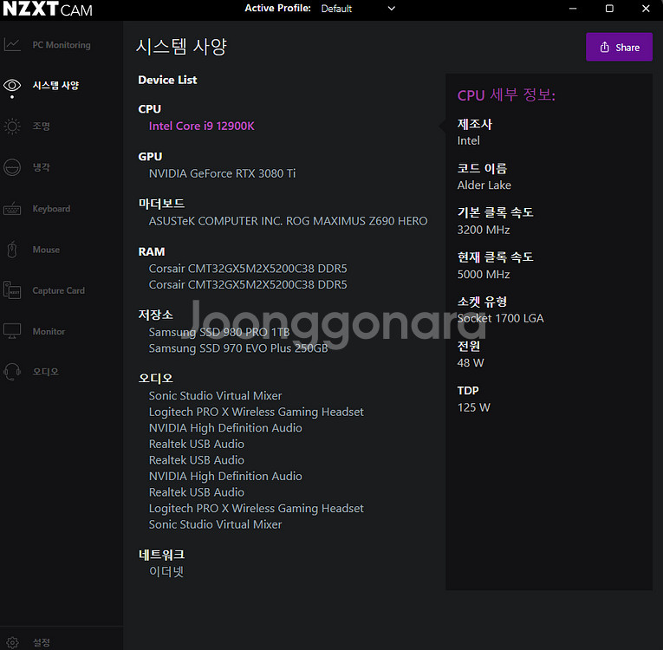Select Samsung SSD 980 PRO 1TB
The height and width of the screenshot is (650, 663).
pyautogui.click(x=219, y=332)
